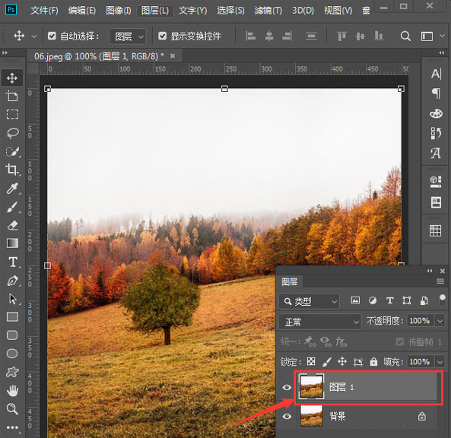Select the Lasso tool
Image resolution: width=451 pixels, height=438 pixels.
pyautogui.click(x=13, y=133)
